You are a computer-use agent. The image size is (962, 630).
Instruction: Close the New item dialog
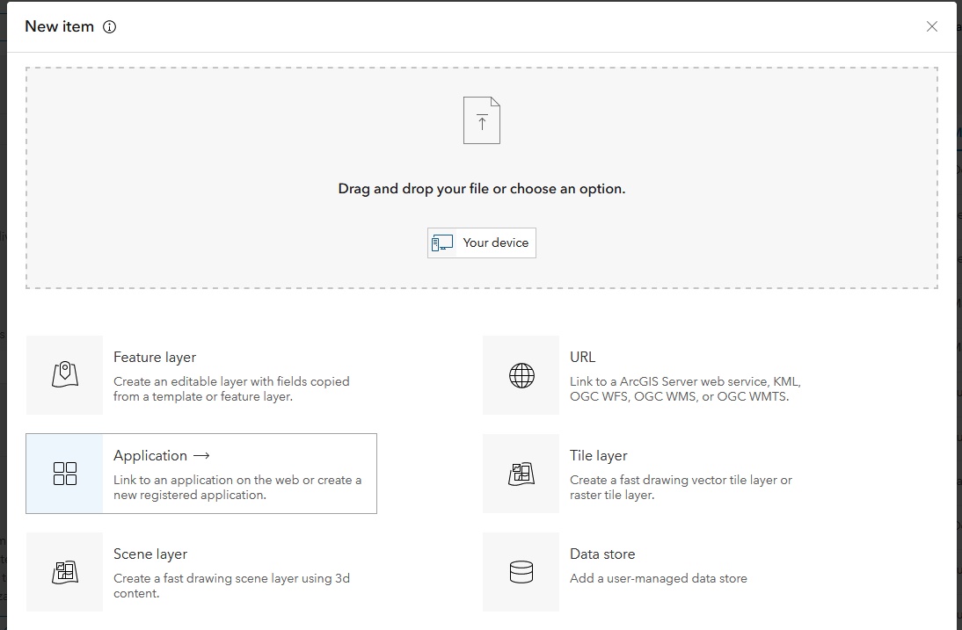(x=931, y=26)
